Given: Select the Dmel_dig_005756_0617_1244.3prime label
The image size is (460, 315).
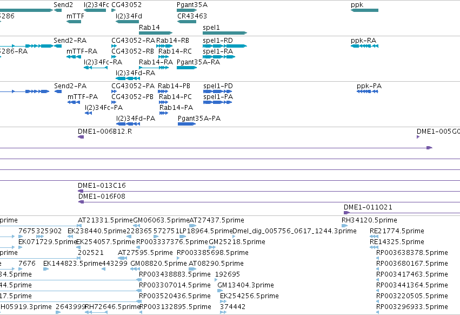Looking at the screenshot, I should (295, 231).
